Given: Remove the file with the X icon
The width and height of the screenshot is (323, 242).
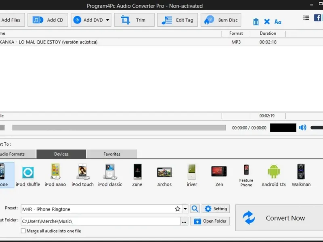Looking at the screenshot, I should pos(267,22).
